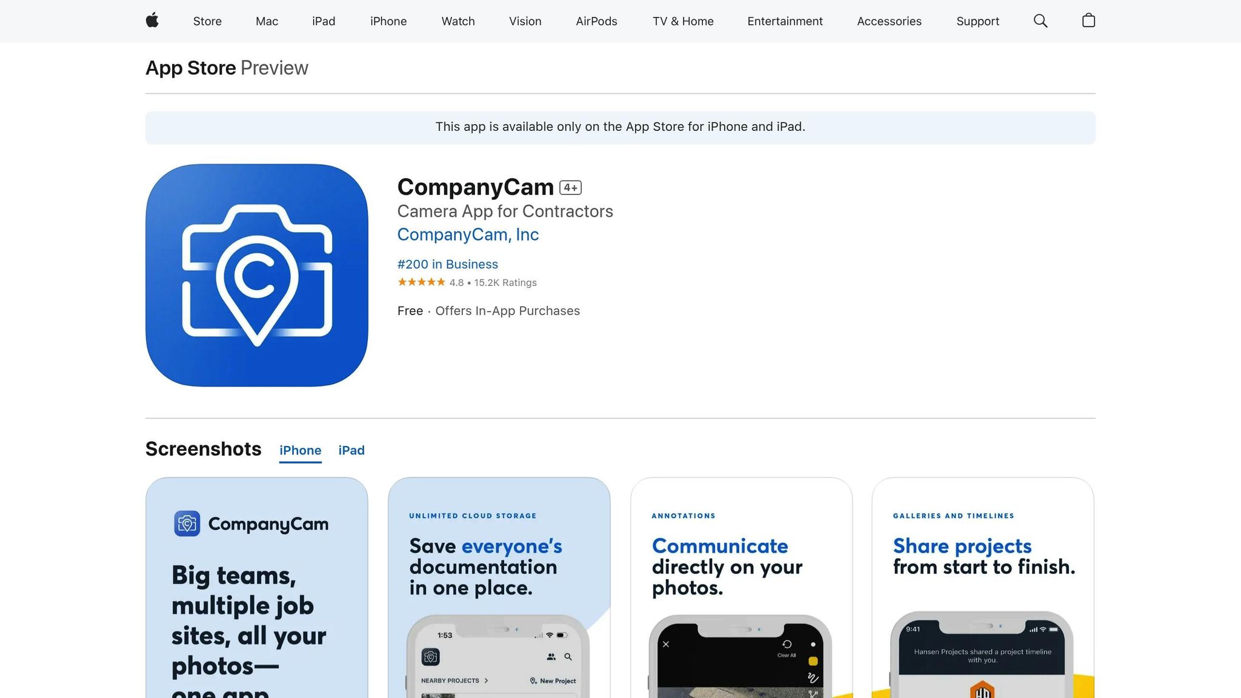Click the 'Preview' text beside App Store
Image resolution: width=1241 pixels, height=698 pixels.
click(x=274, y=68)
